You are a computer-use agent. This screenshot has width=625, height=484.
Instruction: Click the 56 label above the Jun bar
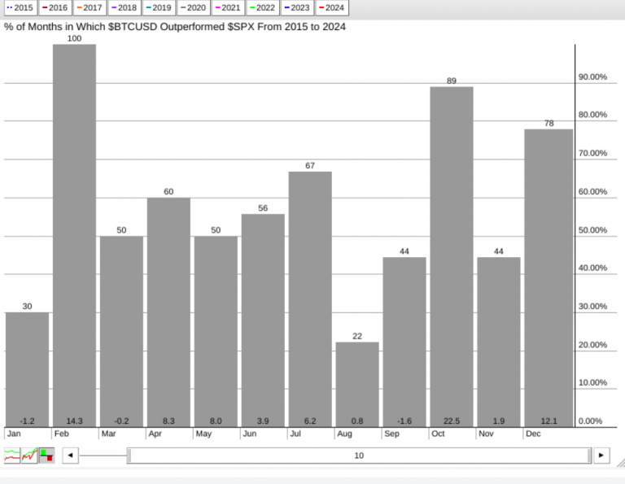[263, 208]
